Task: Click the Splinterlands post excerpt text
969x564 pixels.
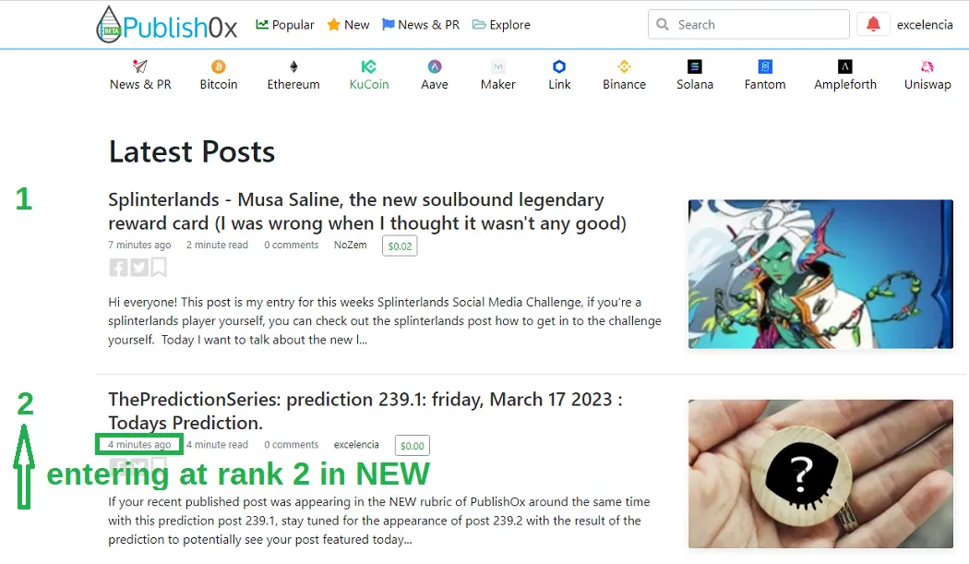Action: tap(385, 321)
